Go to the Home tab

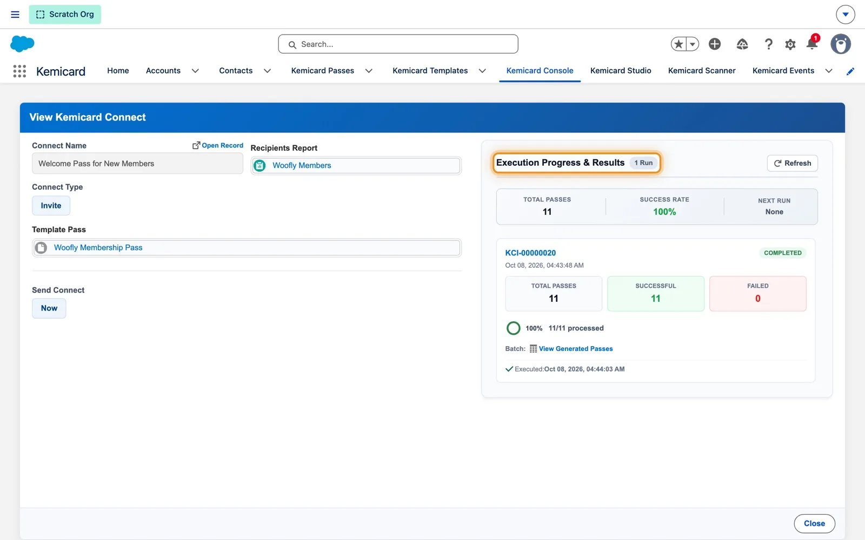118,71
